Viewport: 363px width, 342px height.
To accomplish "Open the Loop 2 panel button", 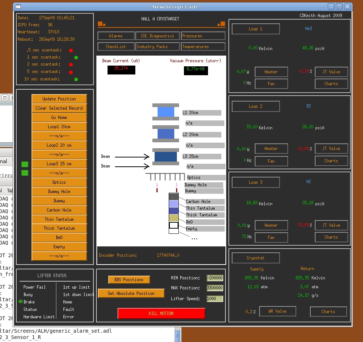I will (x=255, y=106).
